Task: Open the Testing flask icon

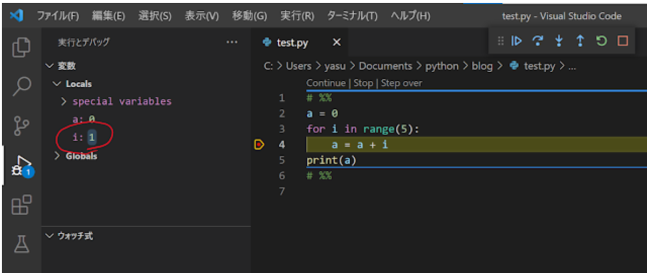Action: [x=21, y=244]
